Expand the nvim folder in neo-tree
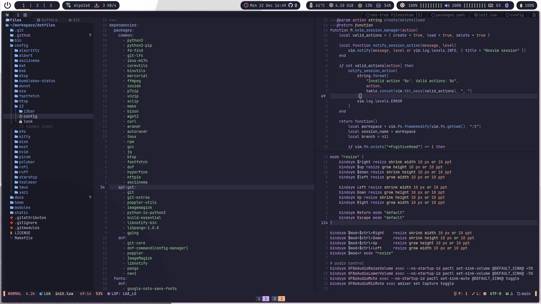 [23, 152]
